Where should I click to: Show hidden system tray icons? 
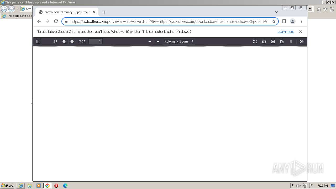[x=293, y=186]
